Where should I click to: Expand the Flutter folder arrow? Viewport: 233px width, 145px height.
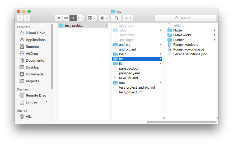click(x=215, y=30)
